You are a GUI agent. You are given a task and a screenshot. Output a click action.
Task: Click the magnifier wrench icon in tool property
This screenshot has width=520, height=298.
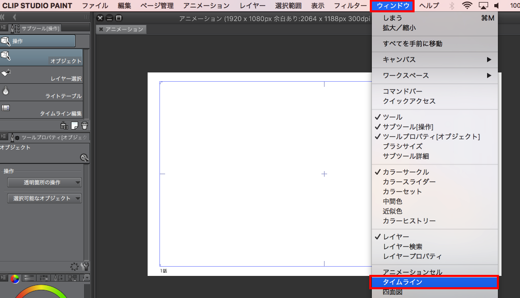[x=84, y=158]
